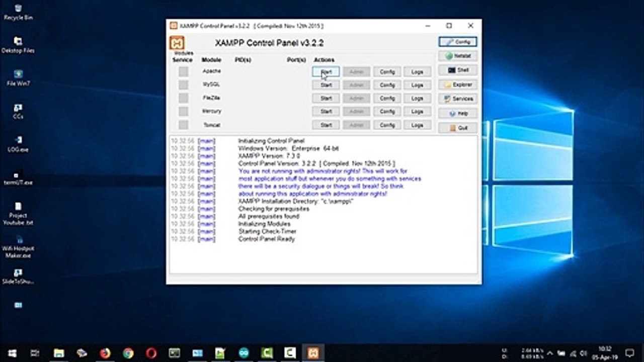
Task: View Logs for Mercury
Action: pos(418,112)
